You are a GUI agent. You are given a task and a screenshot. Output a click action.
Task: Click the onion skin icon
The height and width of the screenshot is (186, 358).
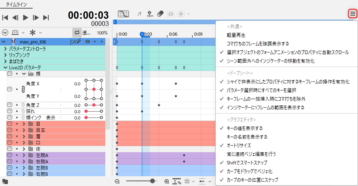point(160,14)
